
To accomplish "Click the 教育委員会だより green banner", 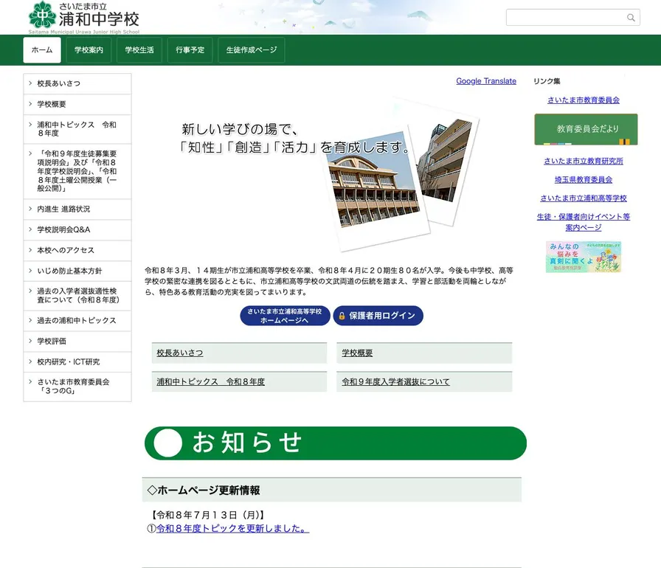I will [x=586, y=129].
